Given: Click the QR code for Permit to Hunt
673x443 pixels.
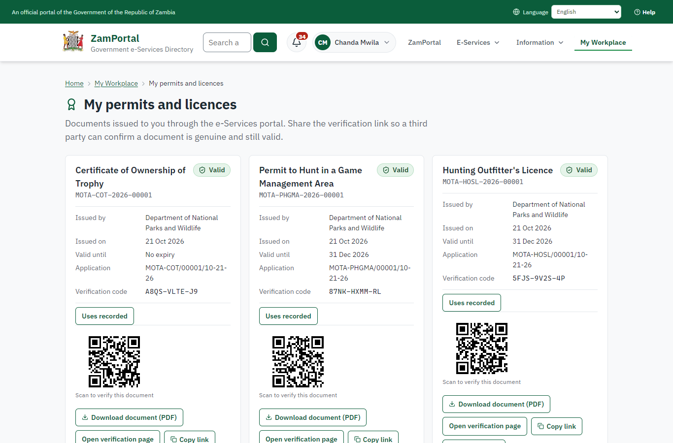Looking at the screenshot, I should (x=298, y=362).
